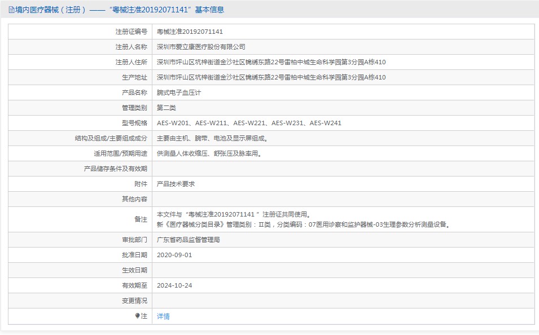Viewport: 539px width, 335px height.
Task: Click the document icon beside the 境内医疗器械 title
Action: tap(11, 10)
